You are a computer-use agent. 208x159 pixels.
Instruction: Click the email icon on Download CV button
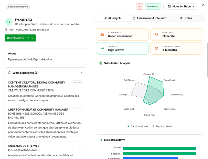[27, 38]
